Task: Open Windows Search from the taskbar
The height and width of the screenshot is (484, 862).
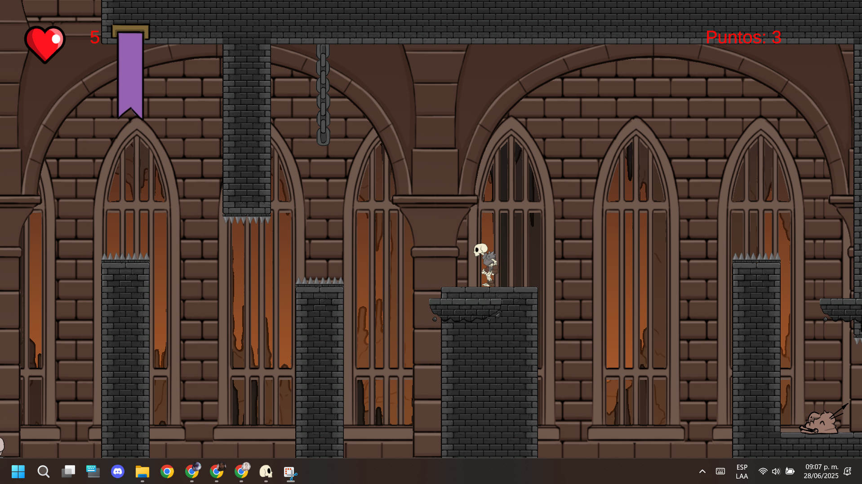Action: (43, 471)
